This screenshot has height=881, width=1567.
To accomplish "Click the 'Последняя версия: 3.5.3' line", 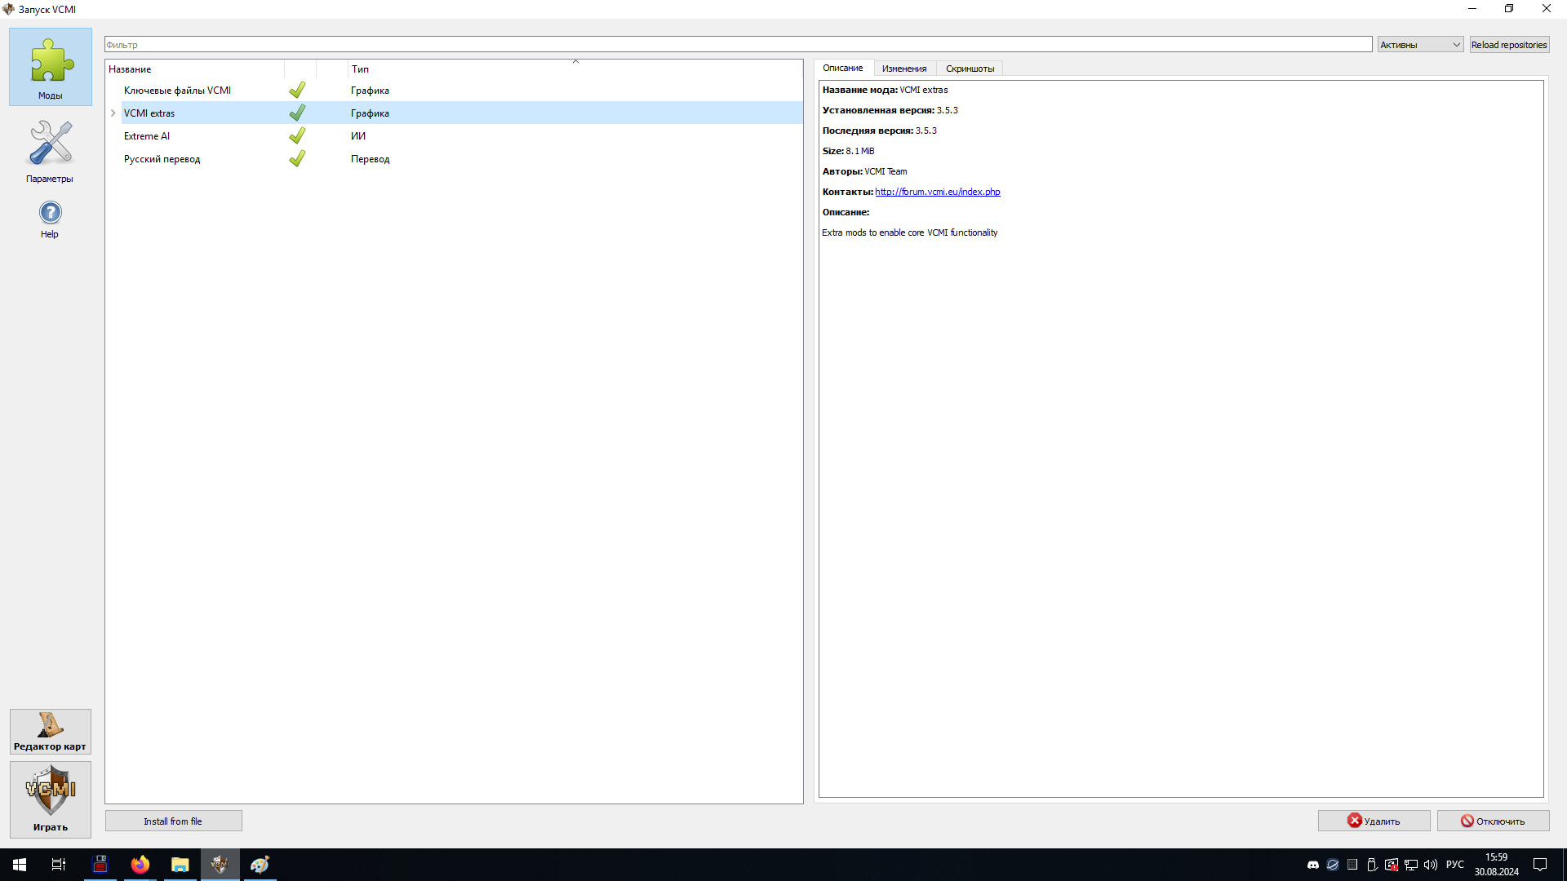I will (x=879, y=131).
